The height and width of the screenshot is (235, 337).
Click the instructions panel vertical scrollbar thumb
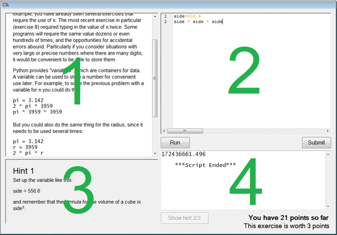[155, 79]
